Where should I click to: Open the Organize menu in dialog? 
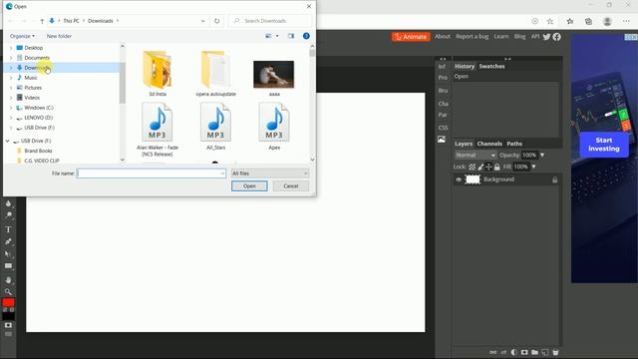(x=22, y=36)
